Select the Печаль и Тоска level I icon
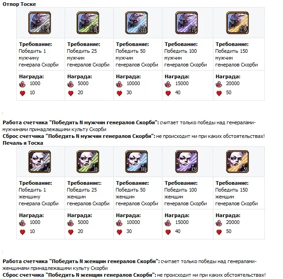Image resolution: width=283 pixels, height=279 pixels. [40, 162]
